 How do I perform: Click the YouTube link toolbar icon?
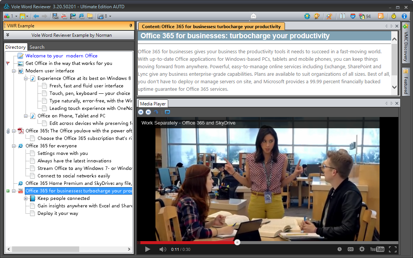click(x=64, y=16)
